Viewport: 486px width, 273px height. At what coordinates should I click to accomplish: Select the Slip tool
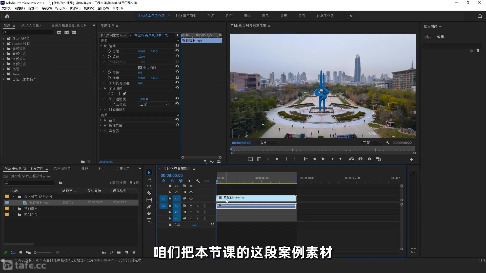point(149,200)
